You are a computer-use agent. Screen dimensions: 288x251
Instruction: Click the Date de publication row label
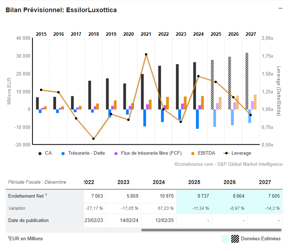29,220
